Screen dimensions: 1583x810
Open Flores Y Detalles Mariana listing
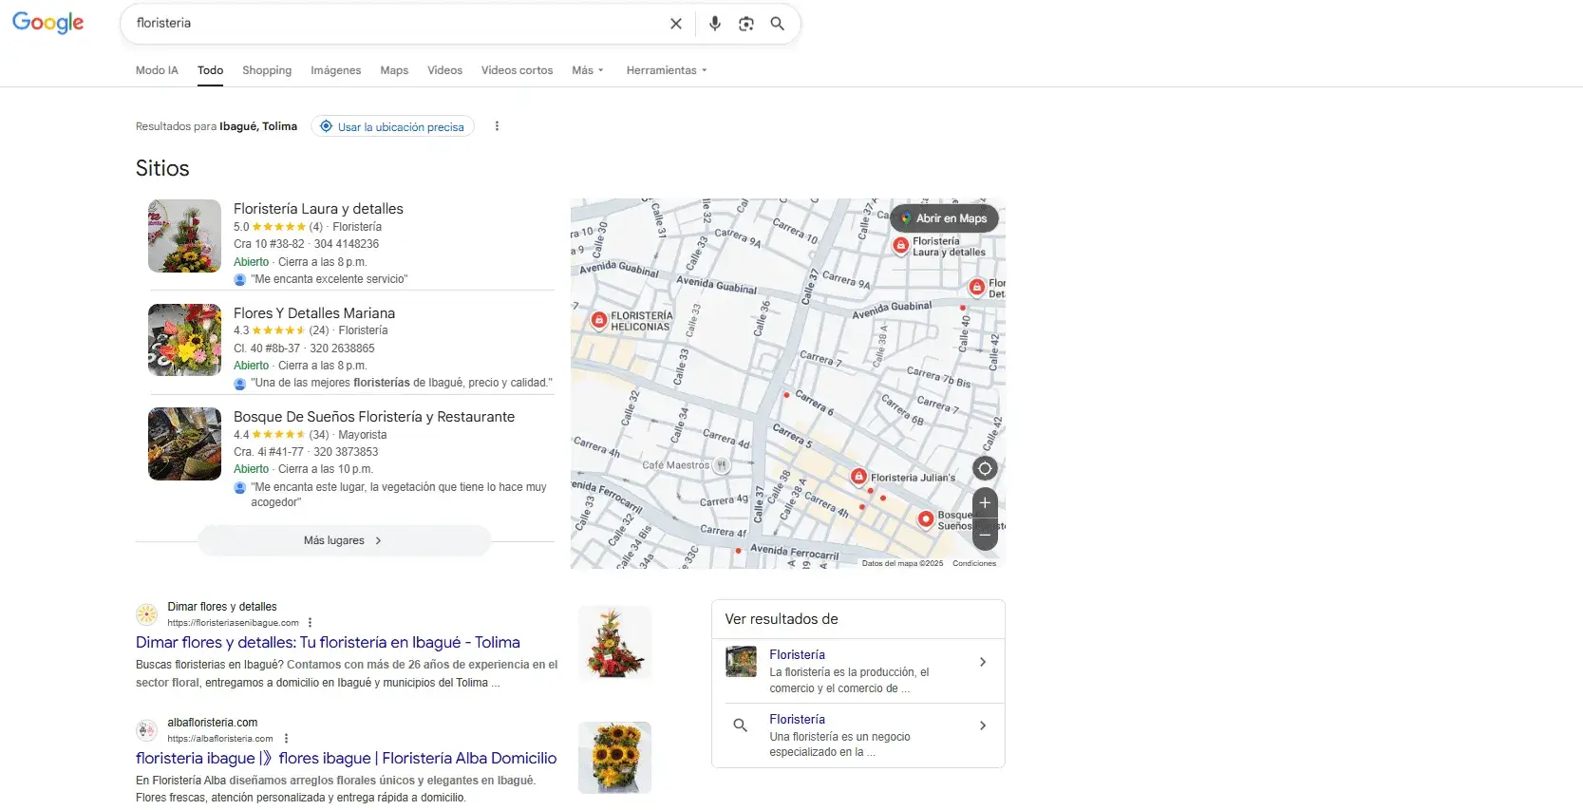(x=314, y=313)
